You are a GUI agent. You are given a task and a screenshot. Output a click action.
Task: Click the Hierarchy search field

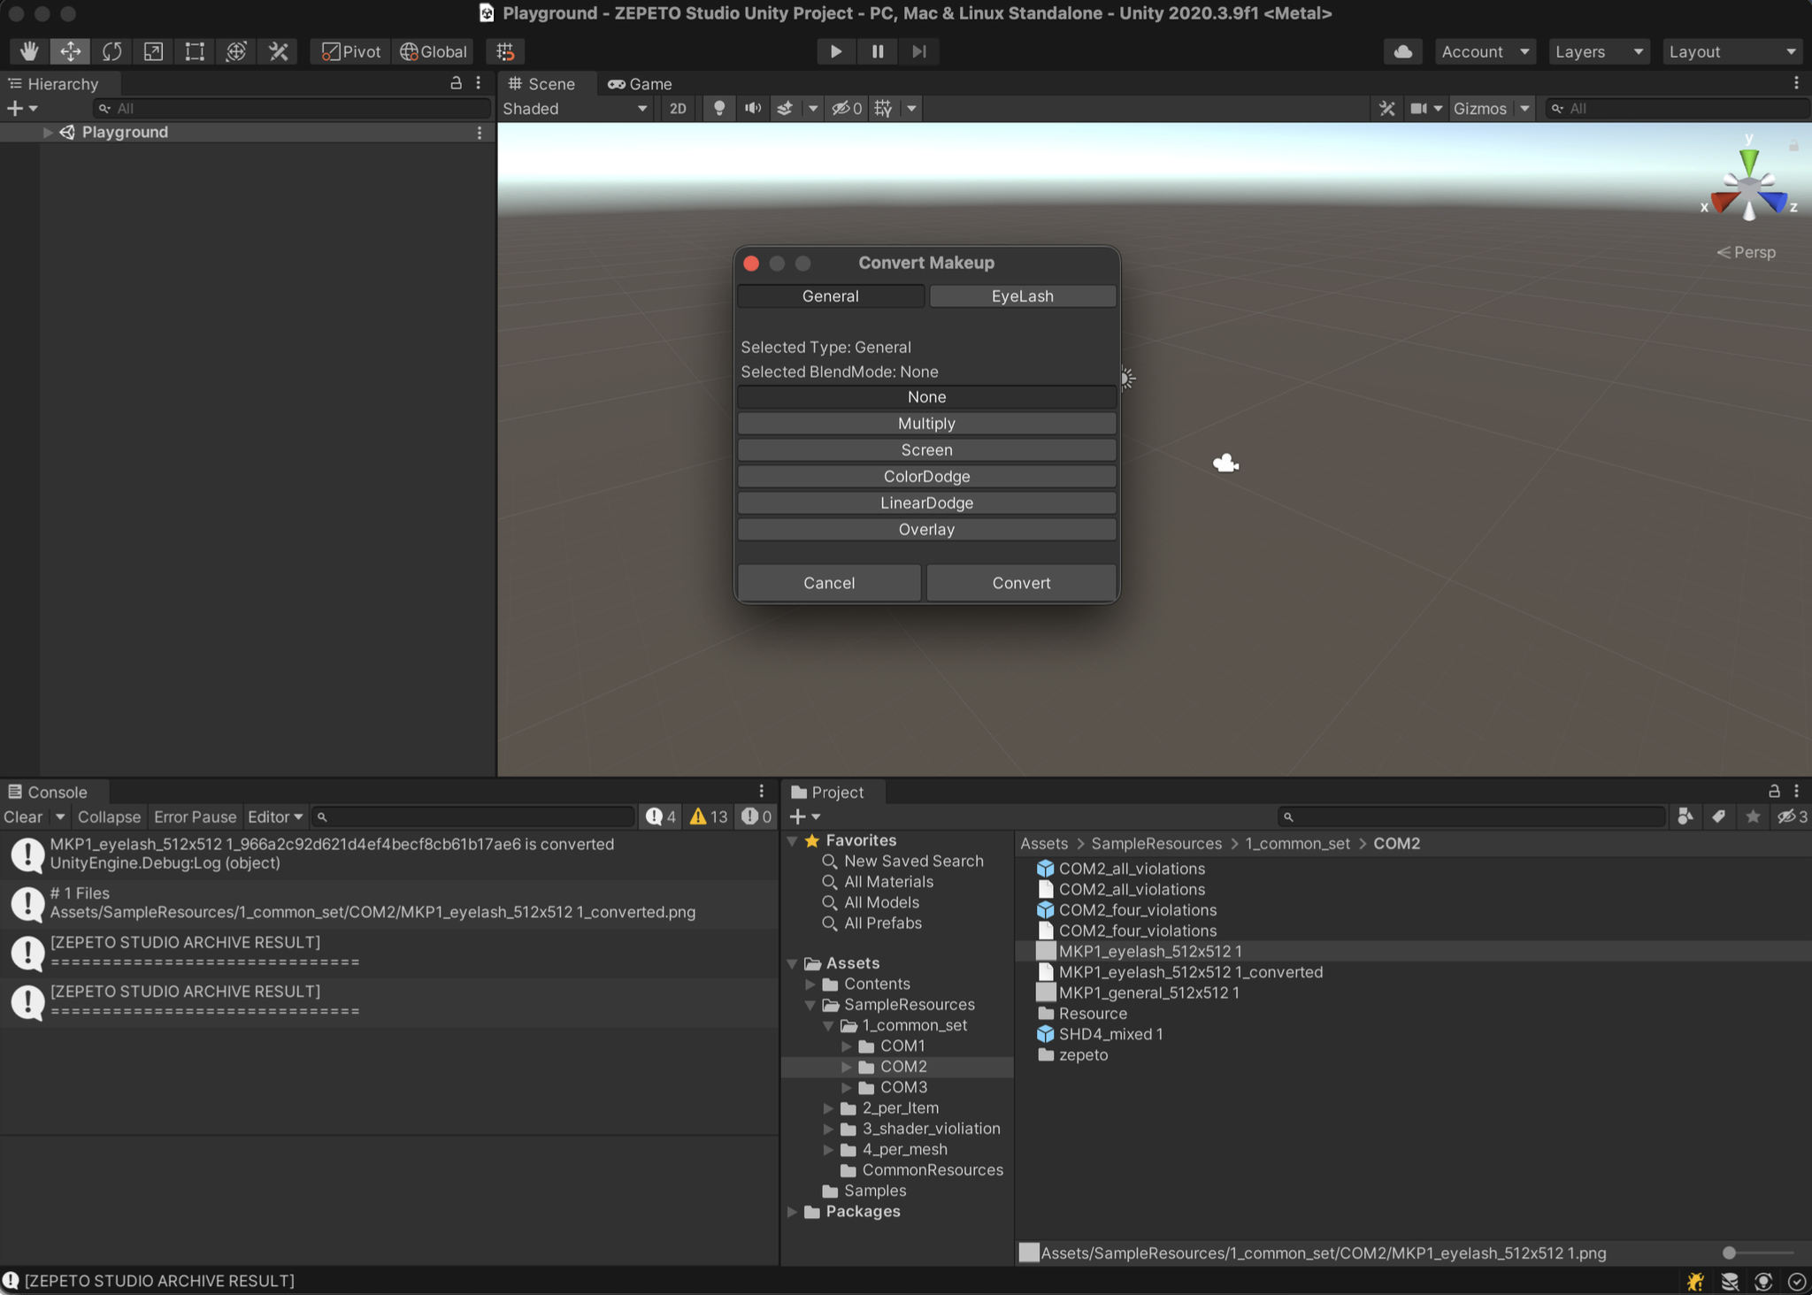click(x=292, y=108)
